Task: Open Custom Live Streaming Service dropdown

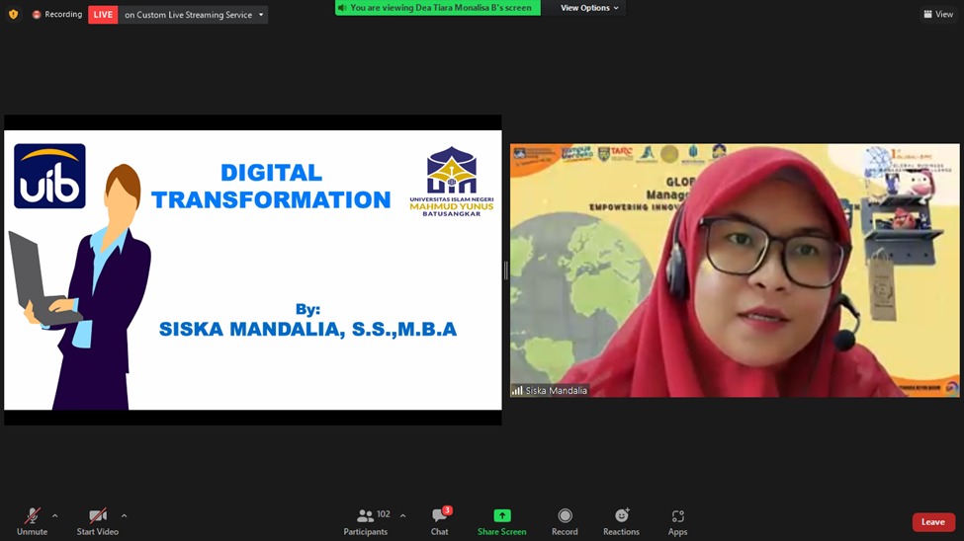Action: click(193, 15)
